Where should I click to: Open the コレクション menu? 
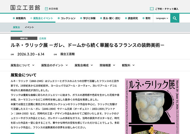(x=67, y=18)
